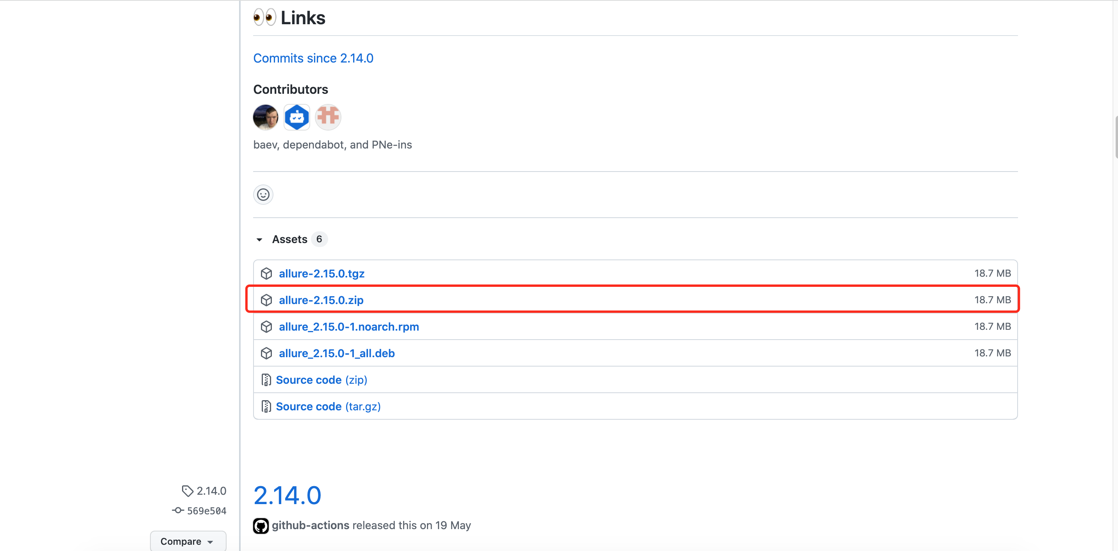Screen dimensions: 1118x551
Task: Click the Assets count badge 6
Action: 319,239
